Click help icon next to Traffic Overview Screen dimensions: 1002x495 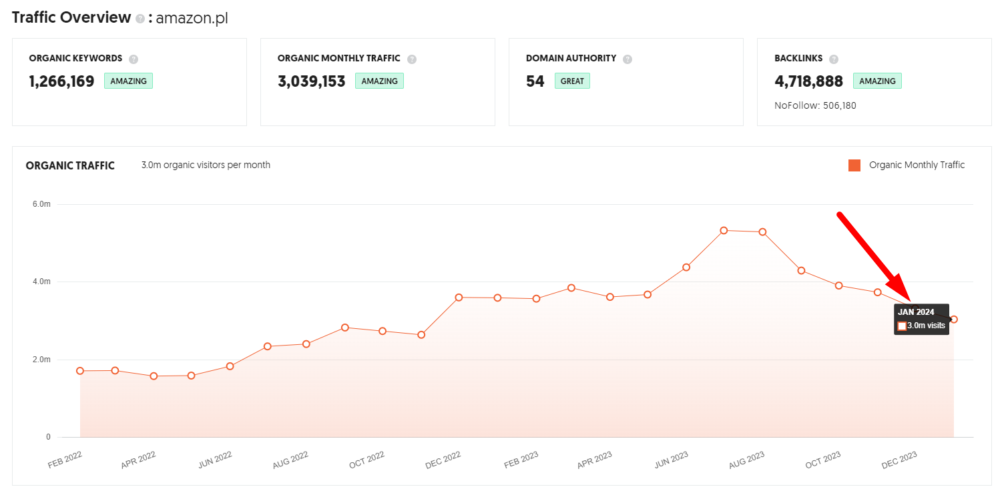point(140,19)
